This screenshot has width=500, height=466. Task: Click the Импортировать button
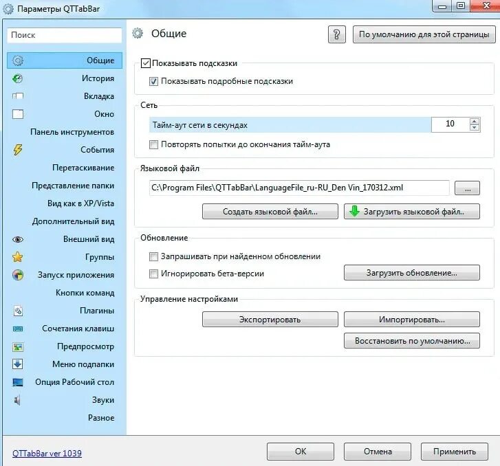click(x=412, y=320)
